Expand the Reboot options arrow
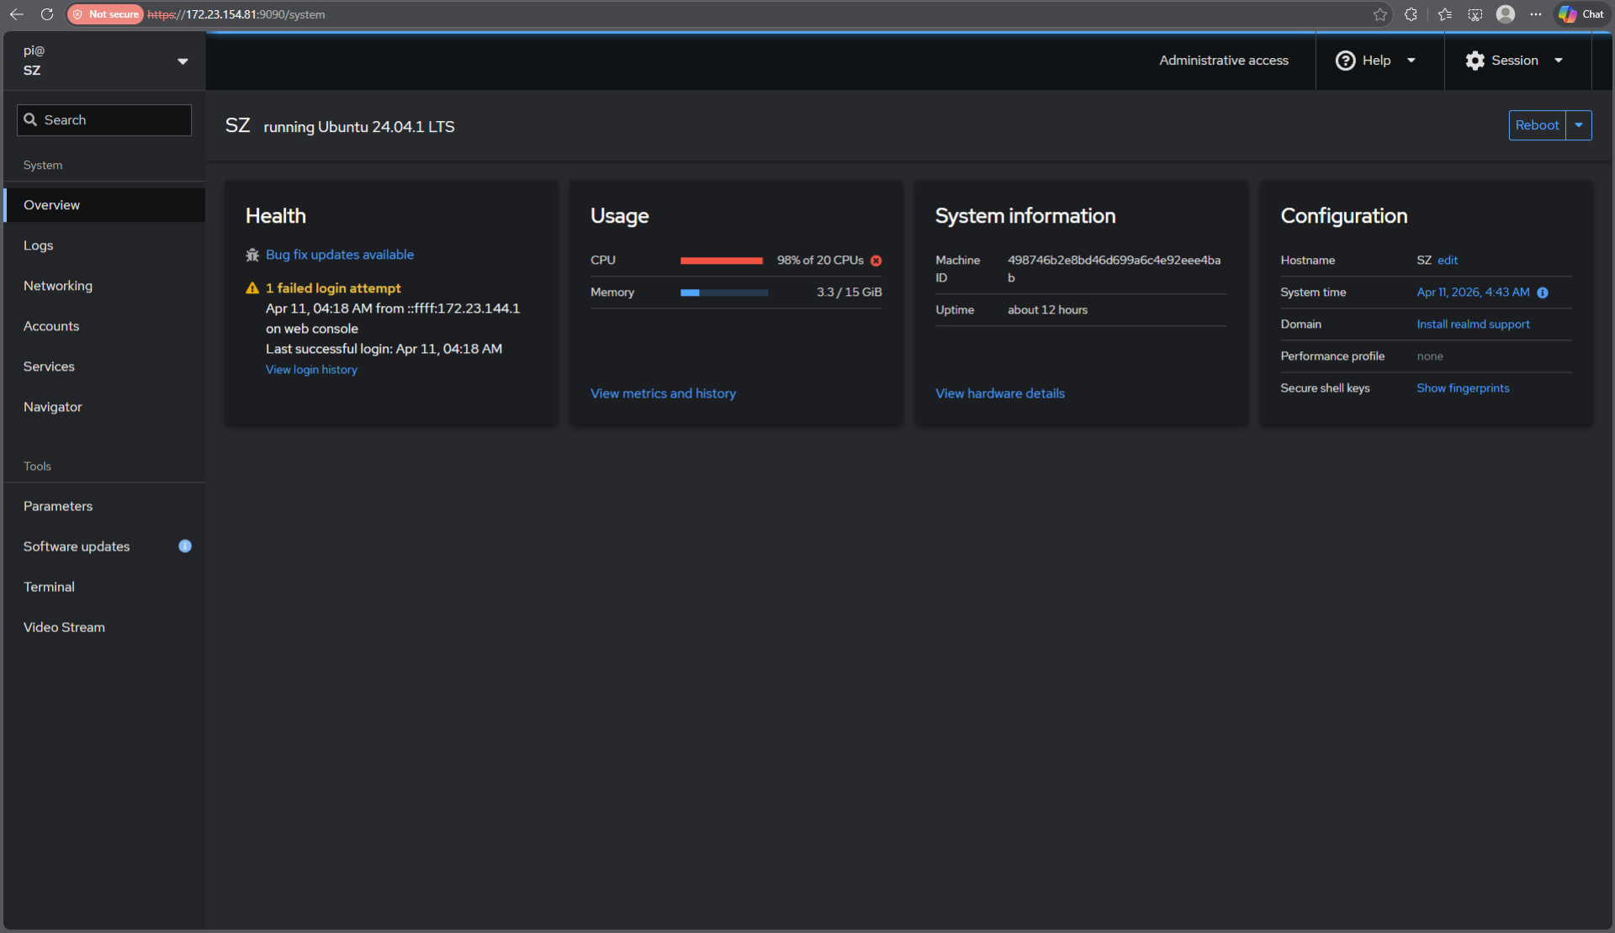The width and height of the screenshot is (1615, 933). tap(1579, 124)
